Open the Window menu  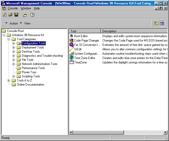(x=26, y=8)
